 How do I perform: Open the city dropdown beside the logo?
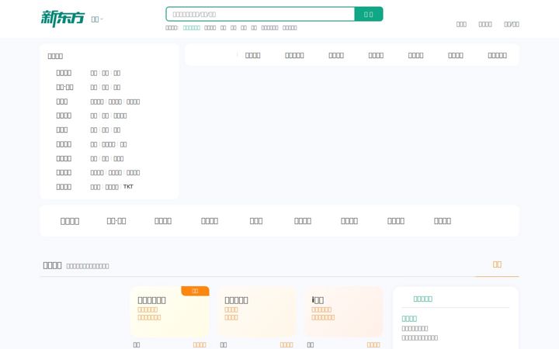[97, 19]
